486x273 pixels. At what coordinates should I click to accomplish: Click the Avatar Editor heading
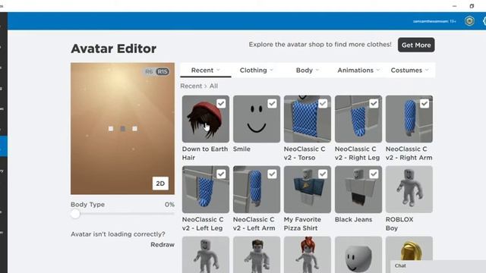(113, 49)
